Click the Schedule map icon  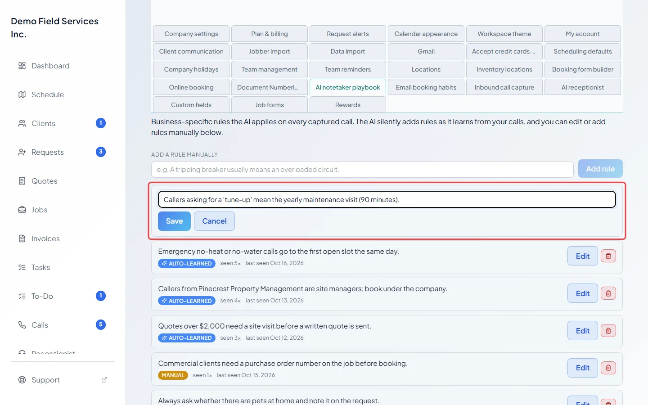[x=22, y=94]
